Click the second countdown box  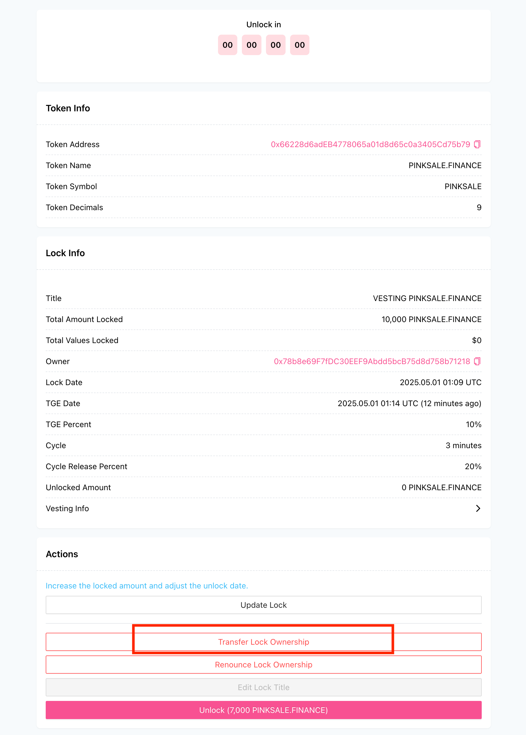point(251,45)
